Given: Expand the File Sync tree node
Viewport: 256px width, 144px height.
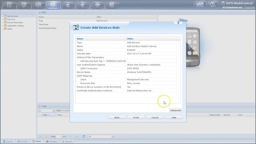Looking at the screenshot, I should (2, 19).
